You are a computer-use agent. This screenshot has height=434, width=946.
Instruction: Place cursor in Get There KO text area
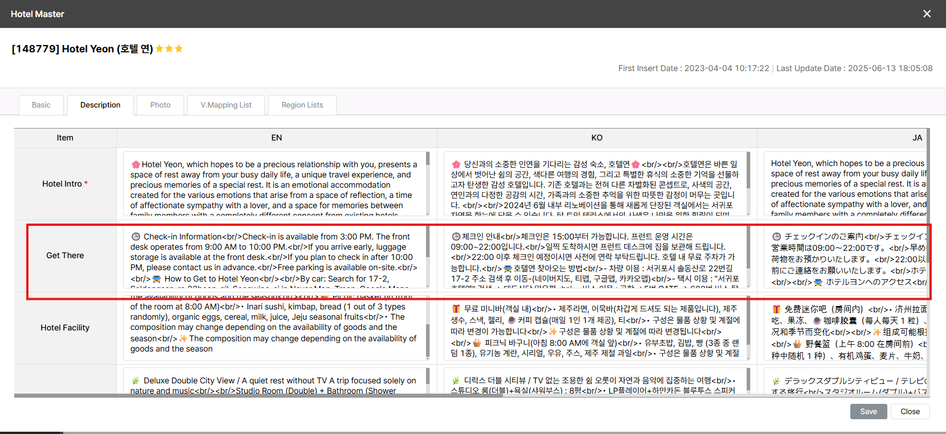pyautogui.click(x=593, y=257)
